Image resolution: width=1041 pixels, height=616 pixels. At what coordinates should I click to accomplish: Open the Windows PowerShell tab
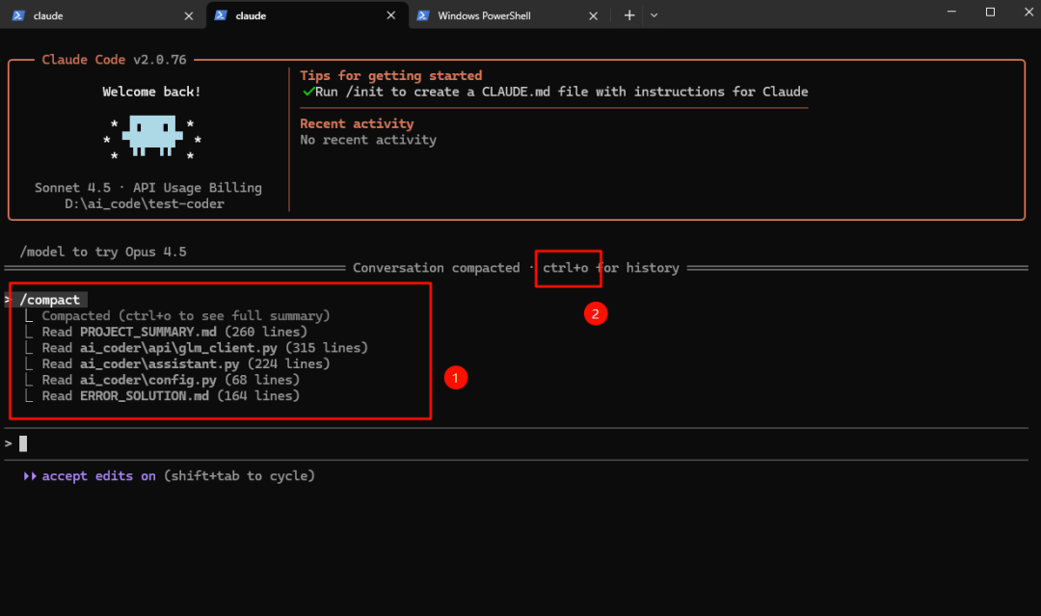(x=507, y=15)
